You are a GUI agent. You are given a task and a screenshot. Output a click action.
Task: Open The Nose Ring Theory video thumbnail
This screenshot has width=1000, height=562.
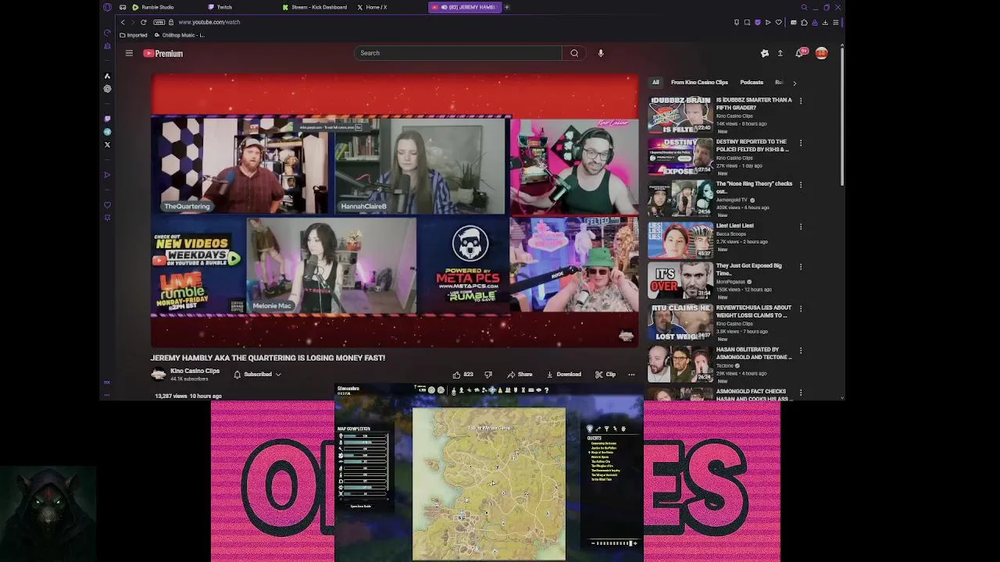(x=680, y=197)
